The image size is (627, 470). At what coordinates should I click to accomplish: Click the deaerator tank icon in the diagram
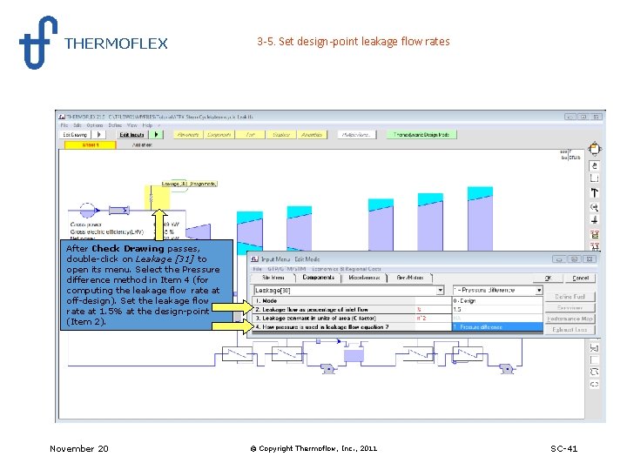354,352
